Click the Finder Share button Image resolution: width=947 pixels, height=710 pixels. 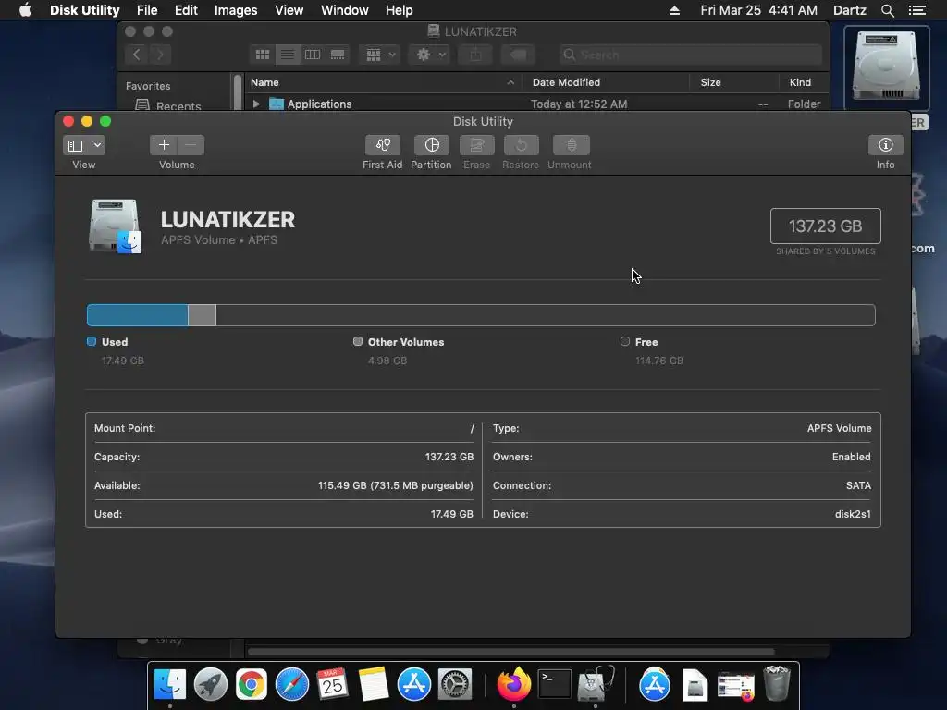click(475, 55)
